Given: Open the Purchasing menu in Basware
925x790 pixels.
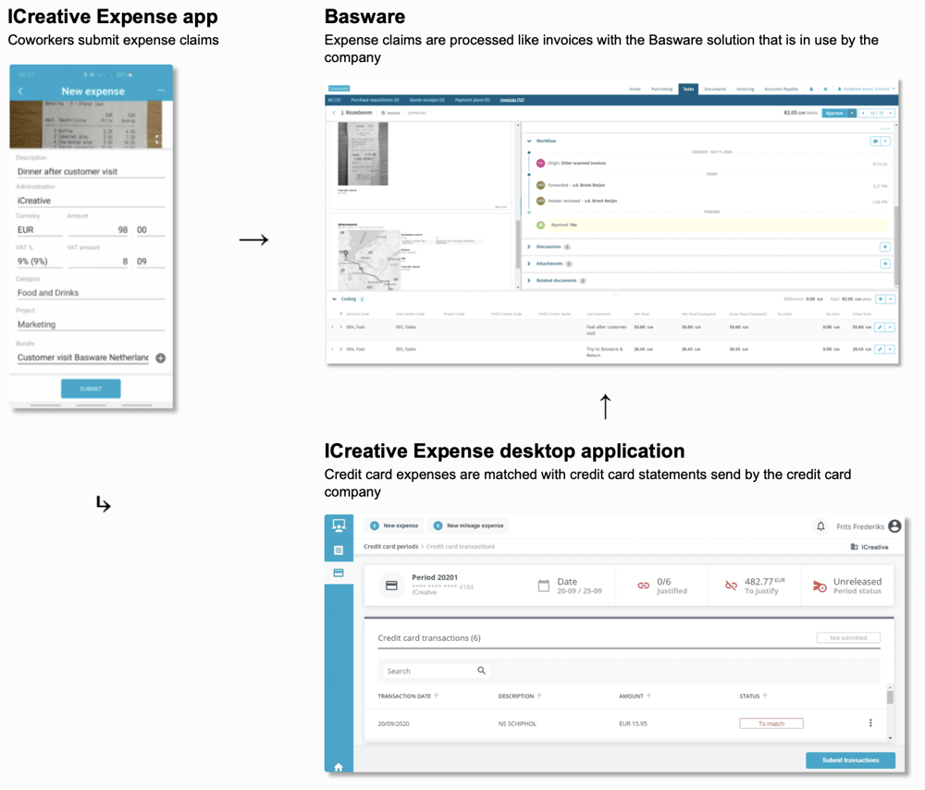Looking at the screenshot, I should [x=662, y=89].
